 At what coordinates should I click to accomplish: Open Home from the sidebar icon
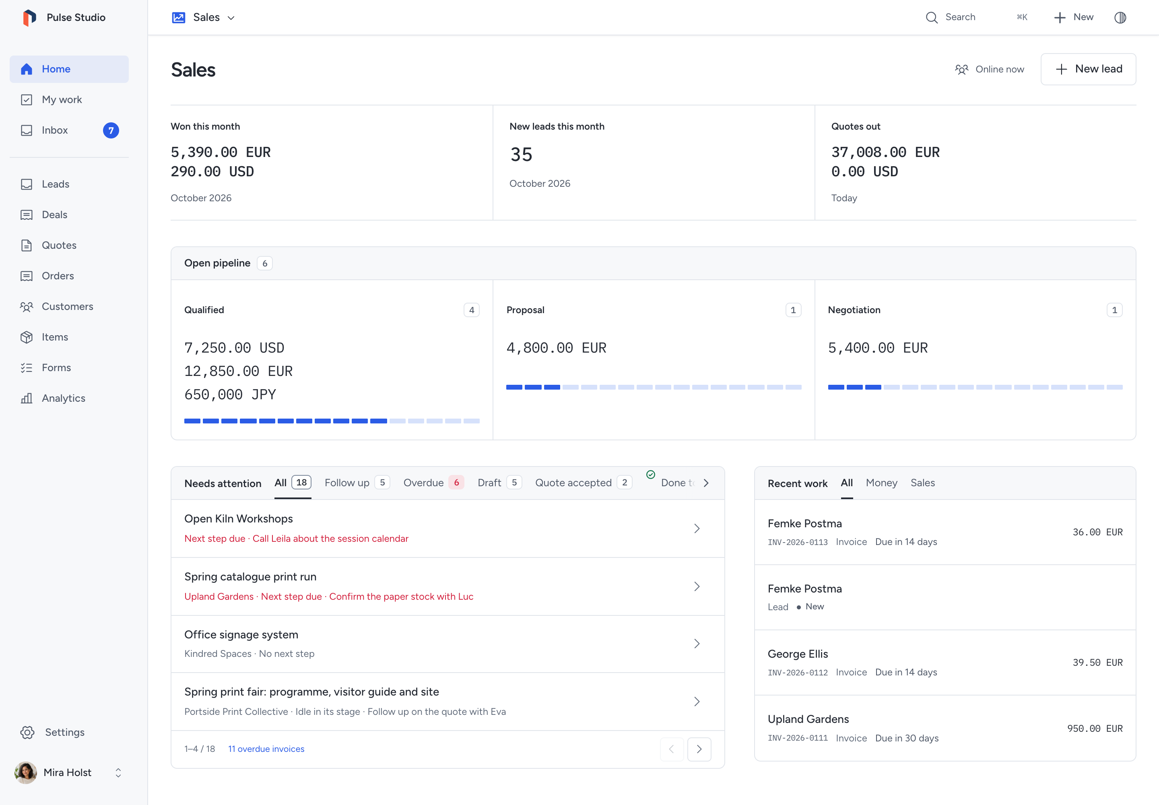[27, 69]
